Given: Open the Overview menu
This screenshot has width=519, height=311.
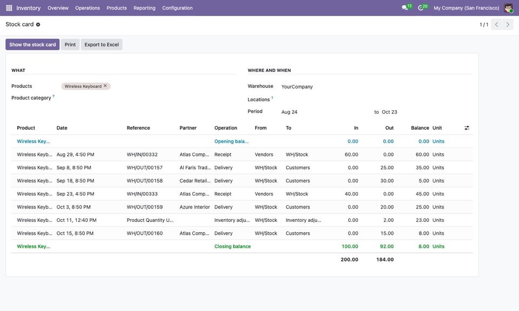Looking at the screenshot, I should (x=58, y=8).
